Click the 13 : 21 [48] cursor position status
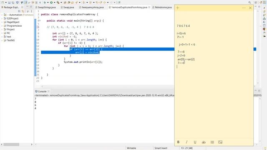The height and width of the screenshot is (150, 267). pos(187,148)
